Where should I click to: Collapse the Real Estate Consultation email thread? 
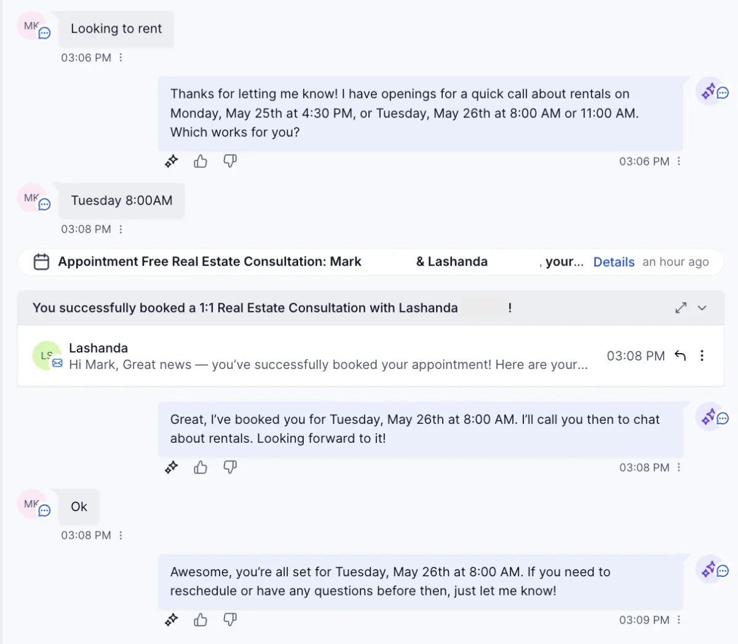click(x=702, y=308)
